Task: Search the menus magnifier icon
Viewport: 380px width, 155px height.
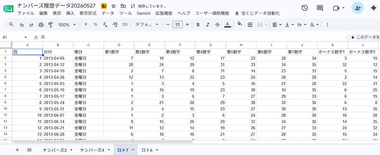Action: [12, 25]
